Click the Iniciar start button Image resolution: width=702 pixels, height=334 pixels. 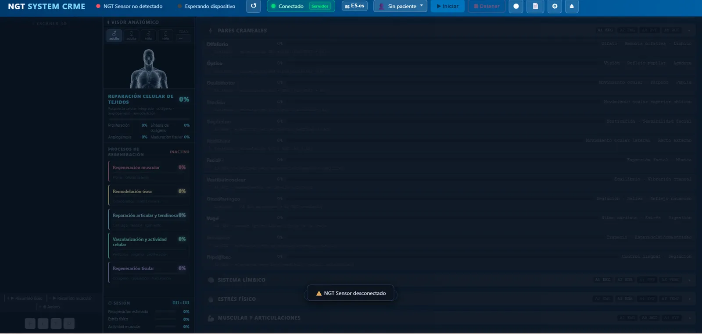pos(448,6)
